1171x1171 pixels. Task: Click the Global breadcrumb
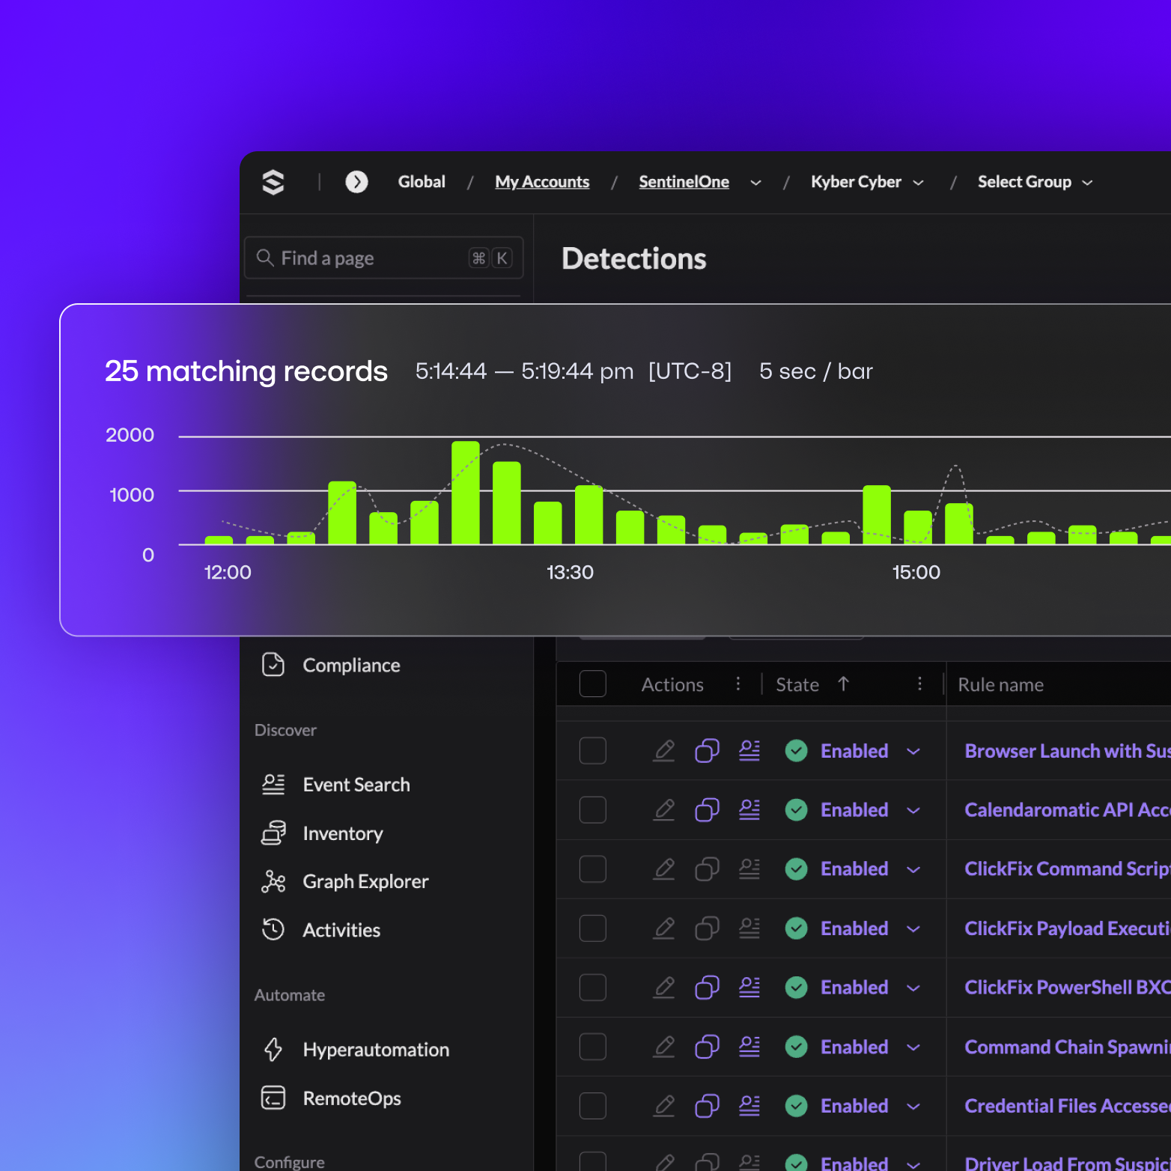pos(422,182)
